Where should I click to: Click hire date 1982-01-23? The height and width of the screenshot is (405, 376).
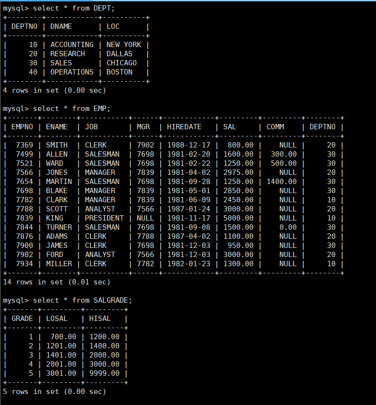(189, 264)
